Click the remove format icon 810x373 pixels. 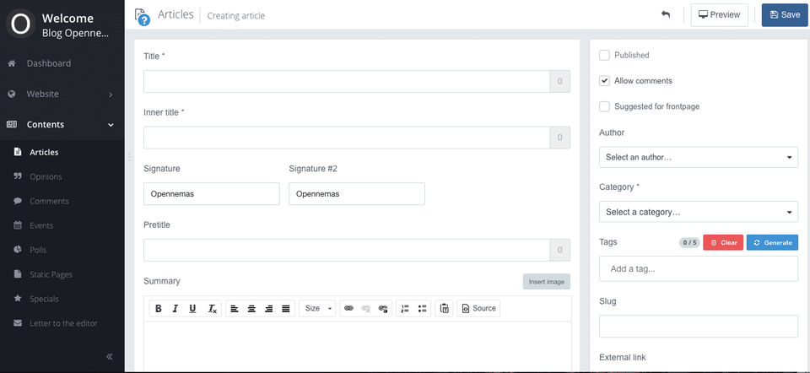point(213,309)
